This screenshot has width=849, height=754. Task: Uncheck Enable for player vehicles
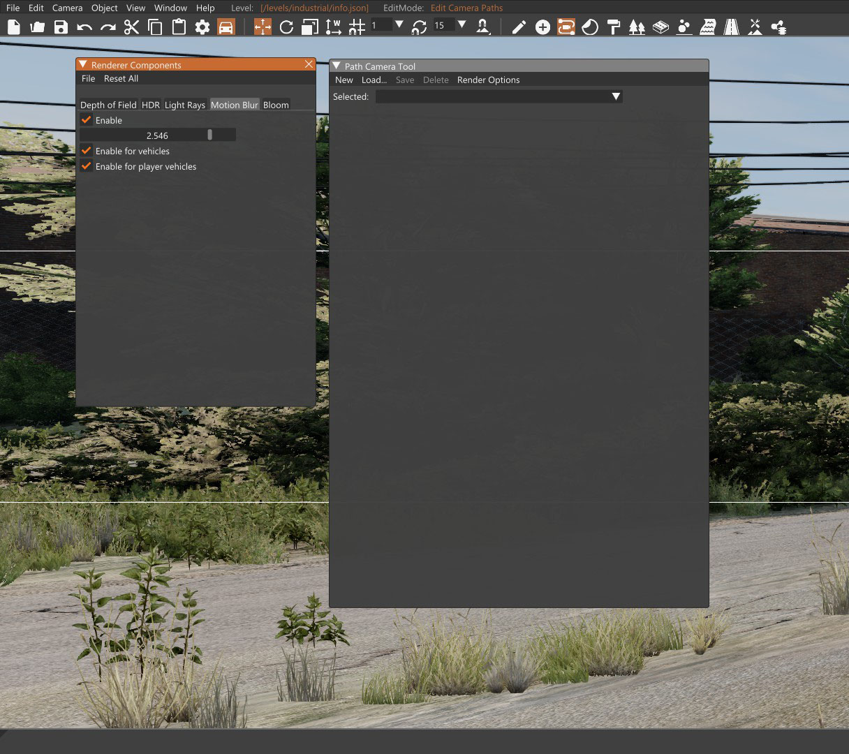pos(87,166)
